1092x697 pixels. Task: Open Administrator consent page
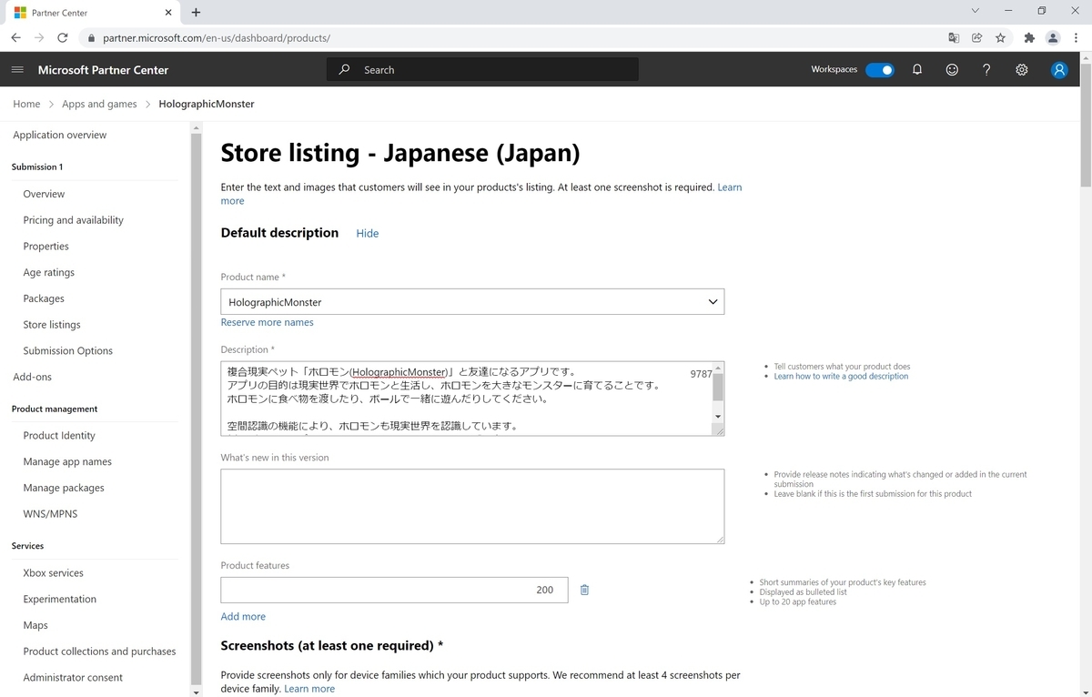click(x=73, y=678)
